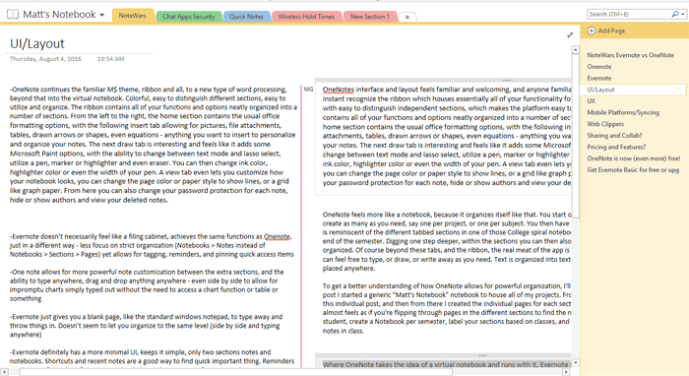Click the Add Page button

[606, 31]
